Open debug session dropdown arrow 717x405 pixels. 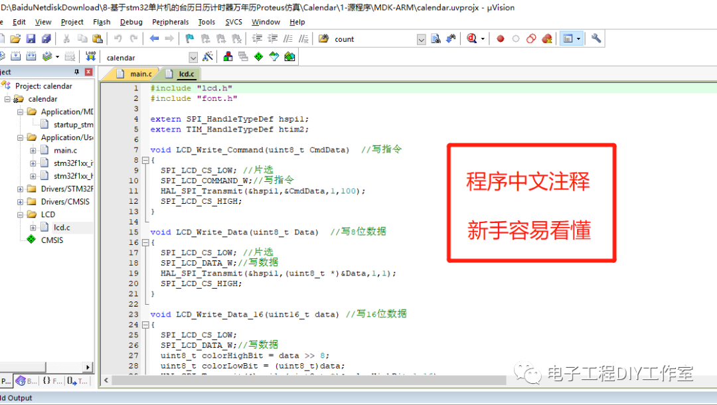[483, 39]
